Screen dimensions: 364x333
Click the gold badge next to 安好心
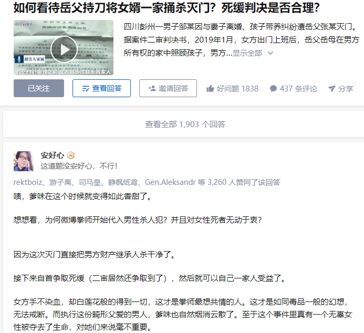(70, 155)
